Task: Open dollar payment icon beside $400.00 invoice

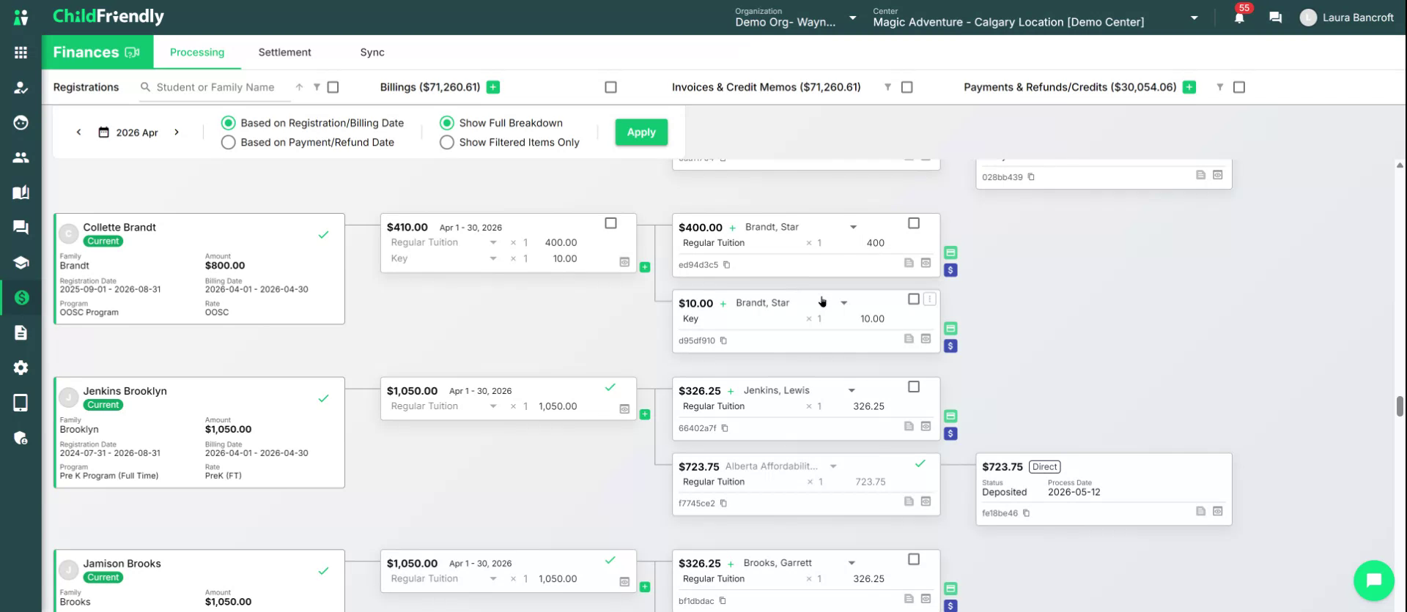Action: coord(950,270)
